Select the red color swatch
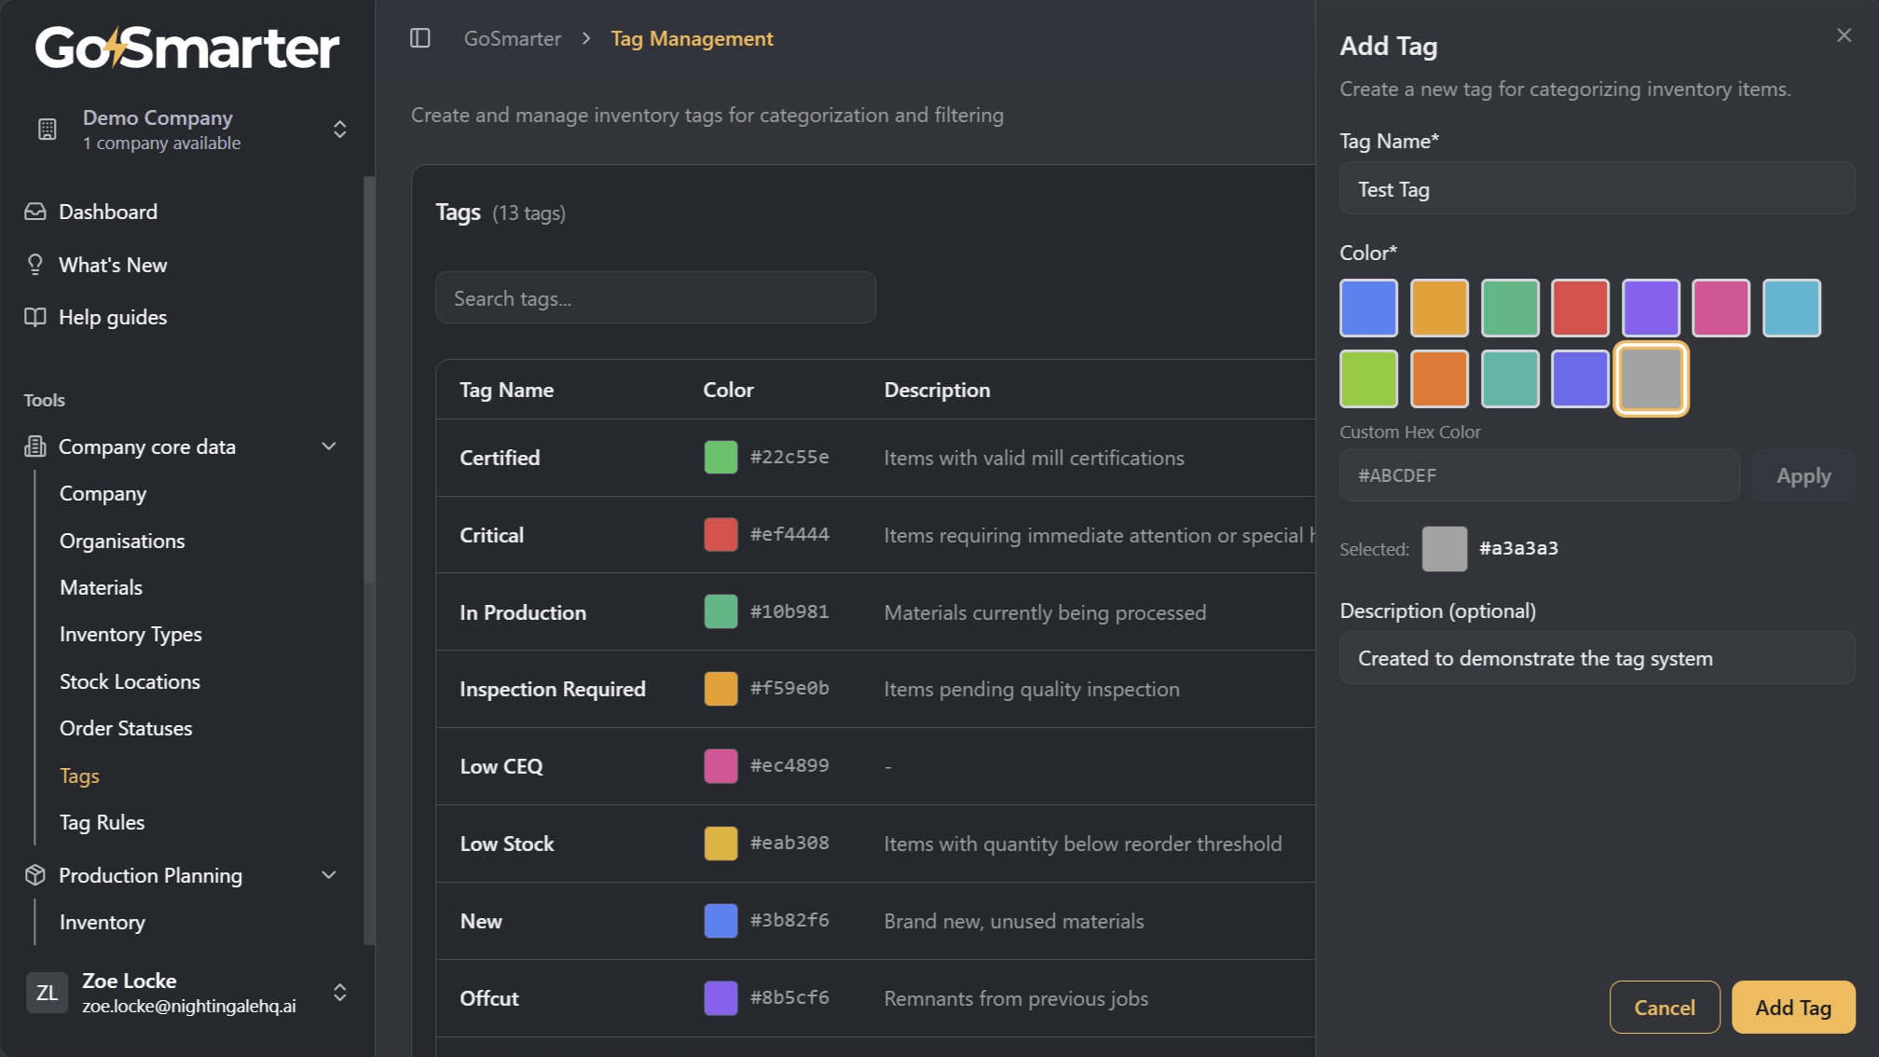 (x=1580, y=308)
